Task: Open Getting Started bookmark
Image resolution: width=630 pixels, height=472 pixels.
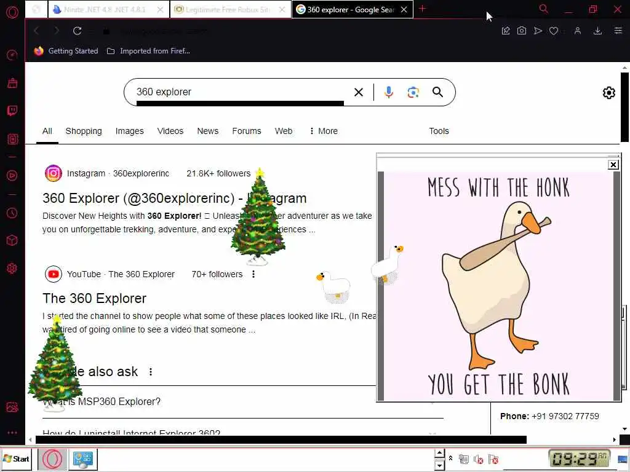Action: (66, 51)
